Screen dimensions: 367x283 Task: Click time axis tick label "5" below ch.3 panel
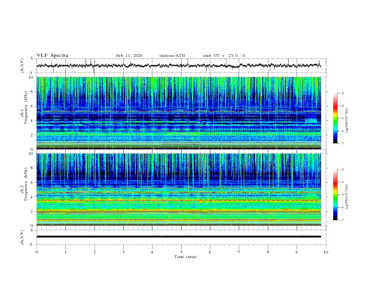pyautogui.click(x=181, y=252)
